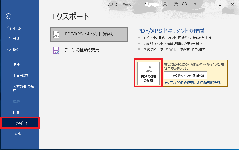Maximize the Word window
The width and height of the screenshot is (239, 150).
[220, 4]
